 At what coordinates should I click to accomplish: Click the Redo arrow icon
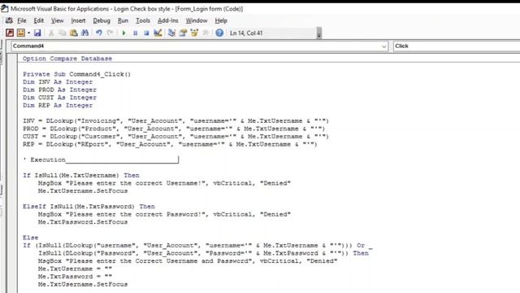click(110, 33)
